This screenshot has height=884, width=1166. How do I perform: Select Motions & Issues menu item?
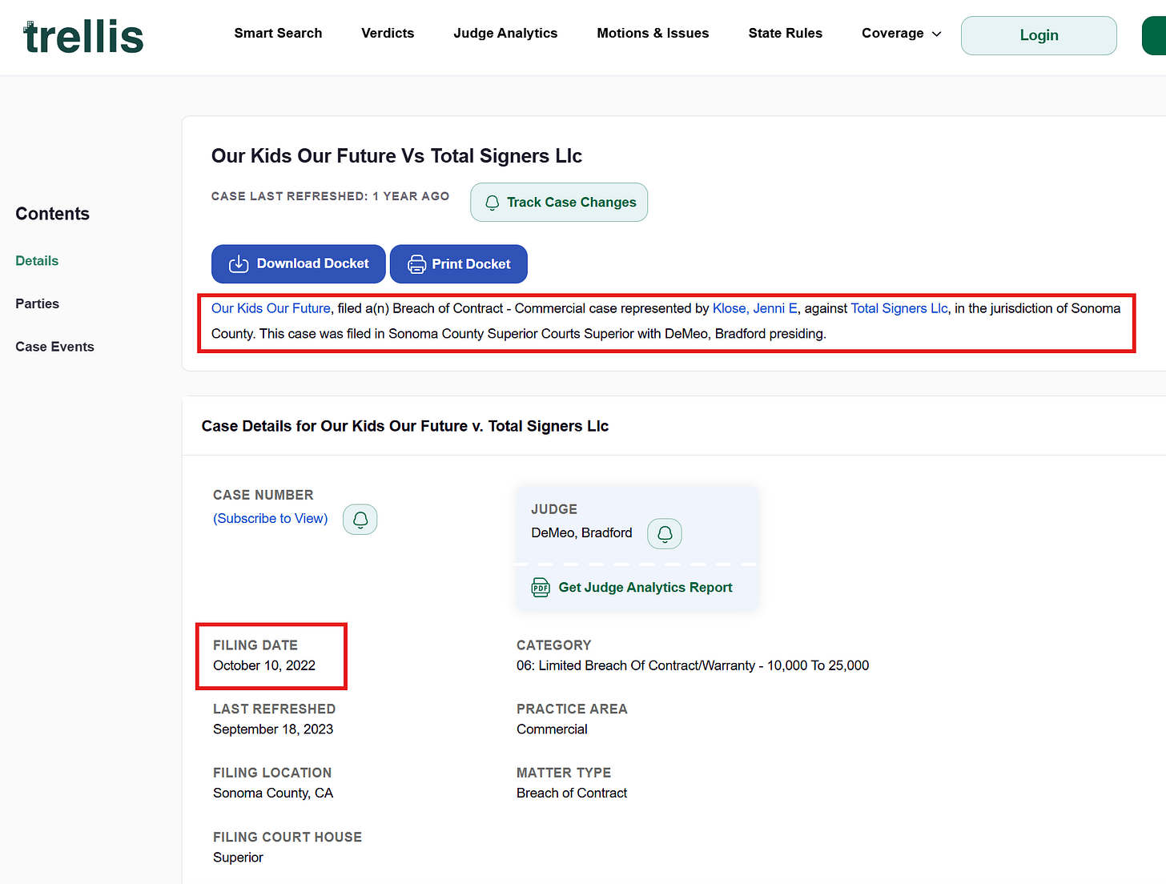[x=653, y=34]
